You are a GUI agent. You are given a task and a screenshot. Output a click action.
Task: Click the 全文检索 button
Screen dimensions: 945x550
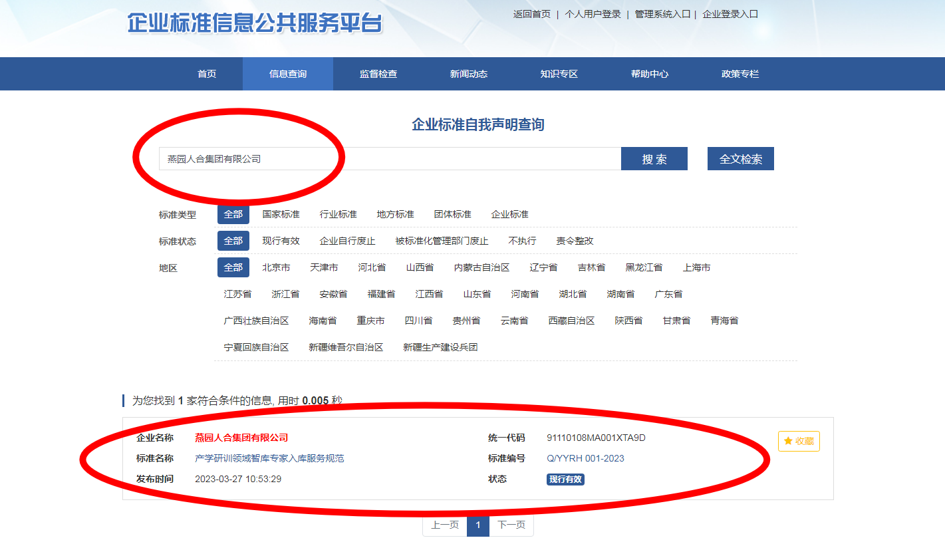click(741, 159)
